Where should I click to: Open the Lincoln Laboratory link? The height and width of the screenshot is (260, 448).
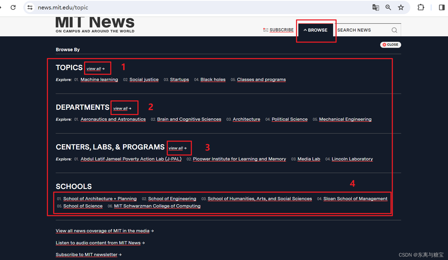[352, 159]
